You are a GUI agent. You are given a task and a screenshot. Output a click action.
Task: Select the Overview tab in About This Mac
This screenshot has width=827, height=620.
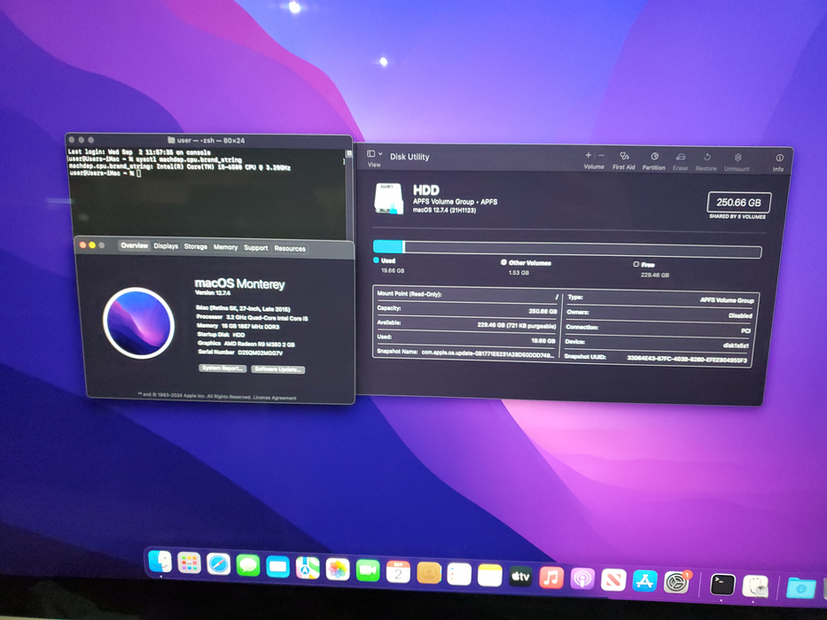135,245
